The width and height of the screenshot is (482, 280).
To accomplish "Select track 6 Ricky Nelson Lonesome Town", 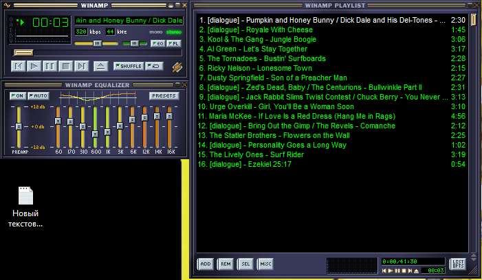I will (x=332, y=68).
